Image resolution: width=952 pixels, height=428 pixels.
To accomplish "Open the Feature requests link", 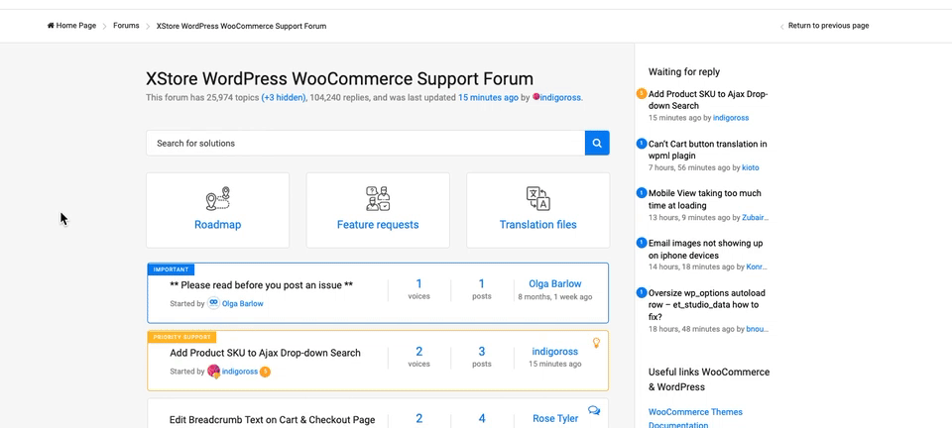I will [x=378, y=224].
